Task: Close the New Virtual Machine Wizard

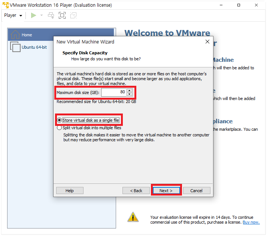Action: click(x=207, y=42)
